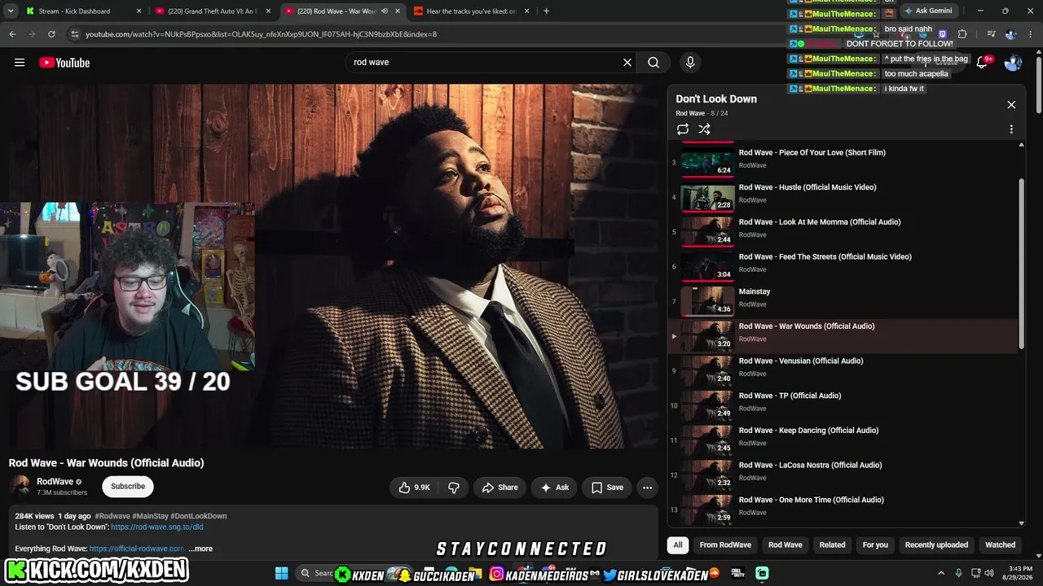
Task: Reload the page with the refresh icon
Action: point(51,34)
